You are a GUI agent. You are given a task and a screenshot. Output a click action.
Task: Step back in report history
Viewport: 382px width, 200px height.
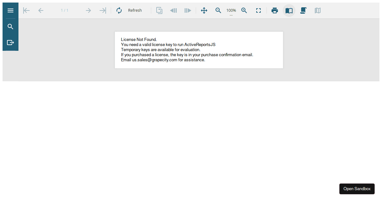(173, 10)
